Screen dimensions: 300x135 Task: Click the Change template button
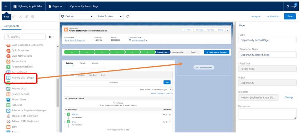click(289, 97)
